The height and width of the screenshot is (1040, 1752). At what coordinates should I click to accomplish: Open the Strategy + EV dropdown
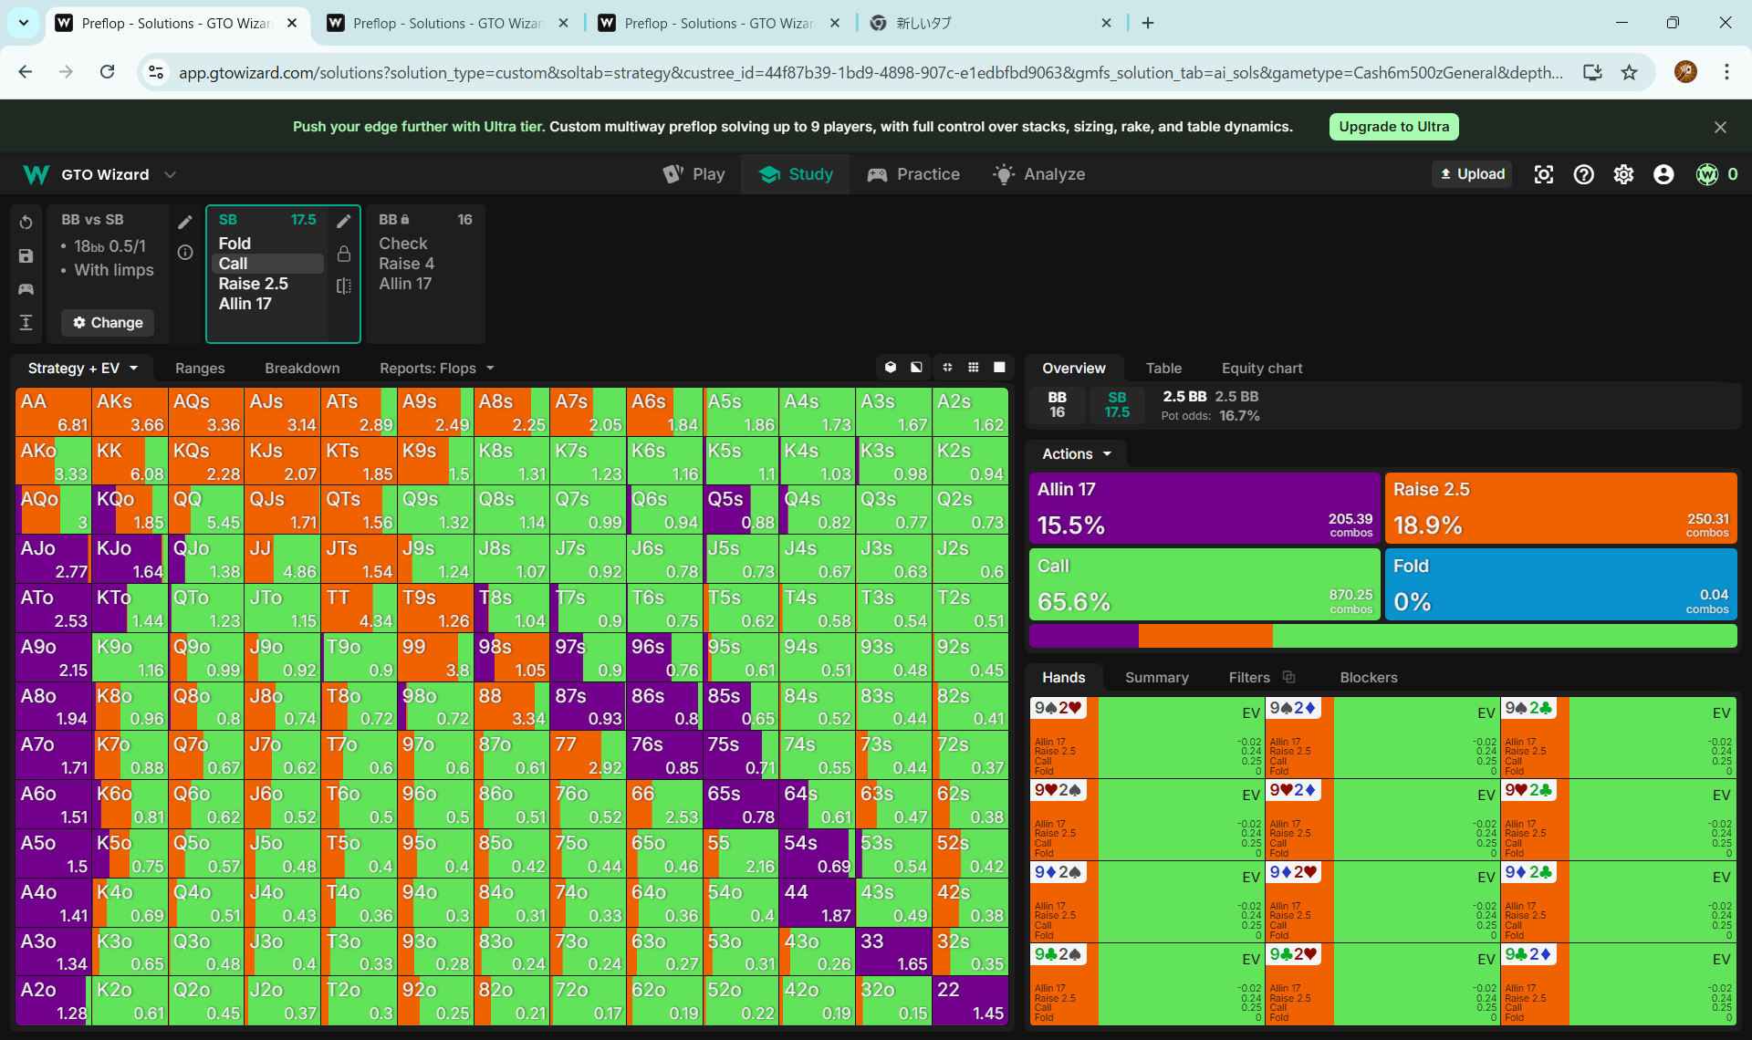tap(82, 368)
